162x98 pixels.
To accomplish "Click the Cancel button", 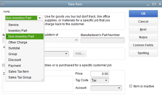I will coord(143,22).
